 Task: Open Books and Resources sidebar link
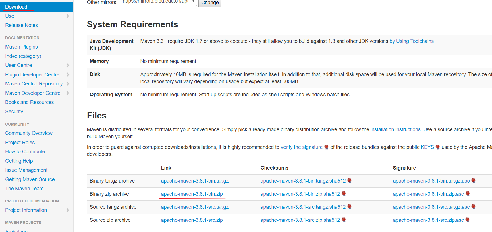tap(29, 102)
